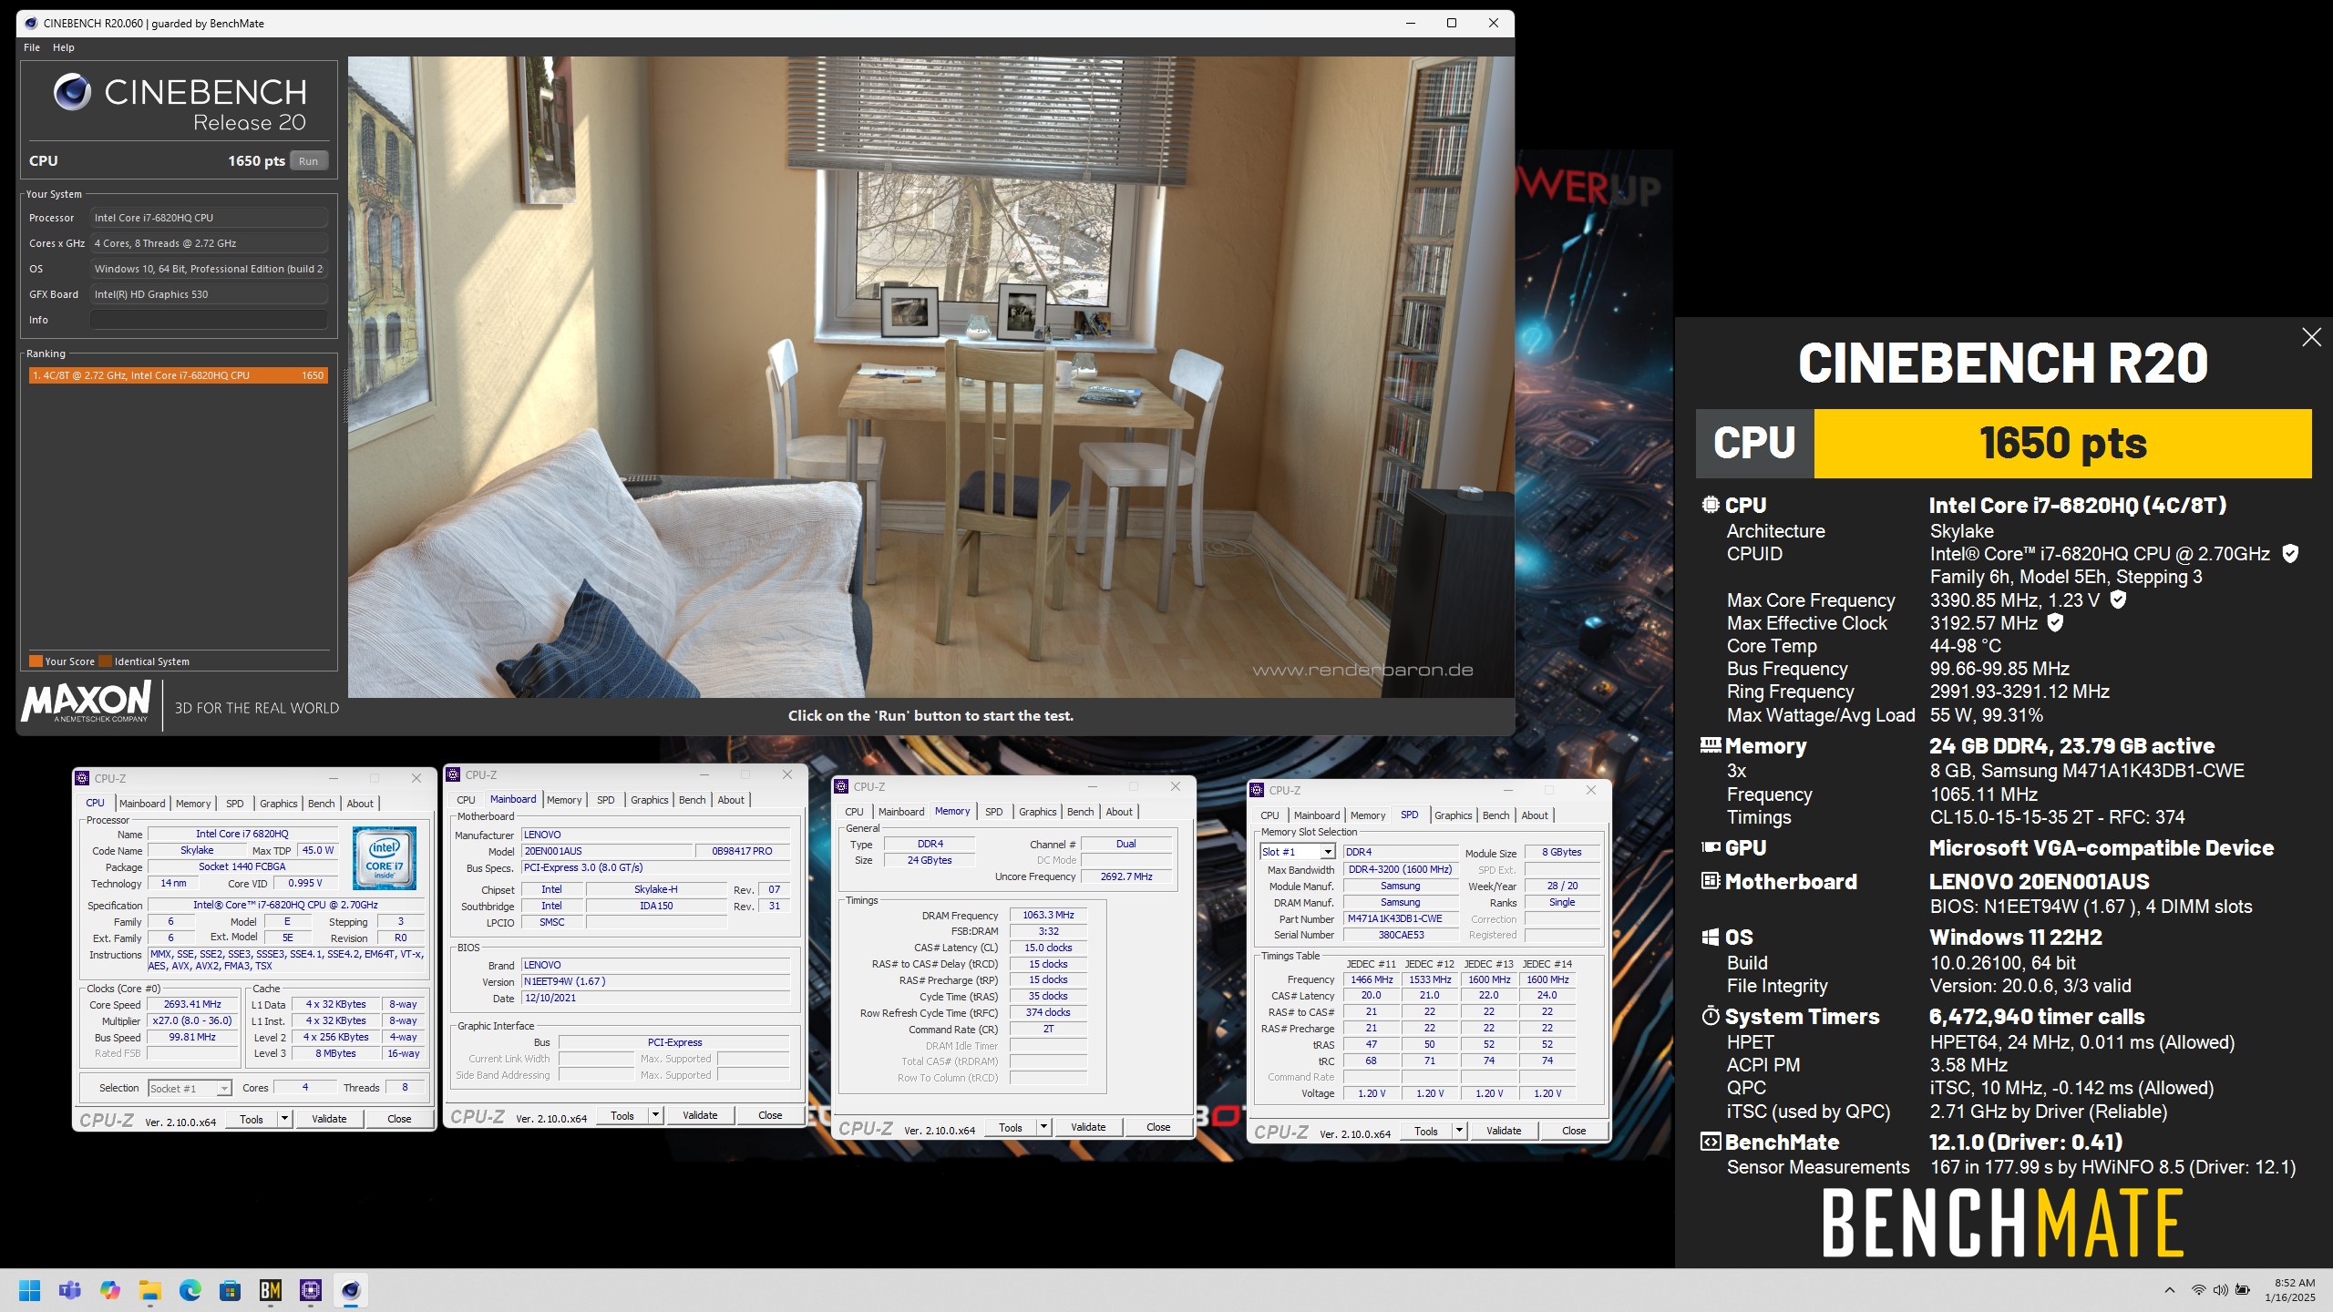Expand Tools dropdown arrow in CPU-Z CPU window
Viewport: 2333px width, 1312px height.
[284, 1119]
